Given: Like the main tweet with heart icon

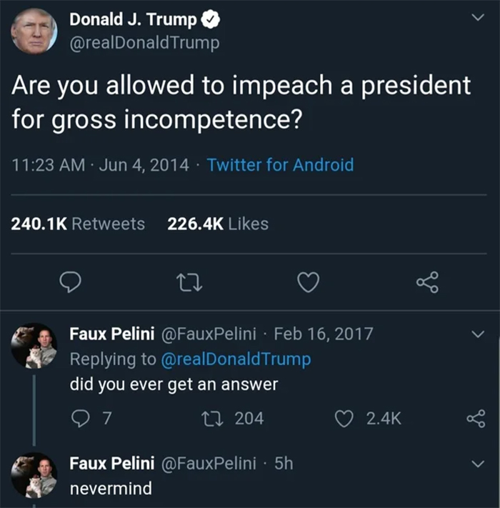Looking at the screenshot, I should click(308, 284).
